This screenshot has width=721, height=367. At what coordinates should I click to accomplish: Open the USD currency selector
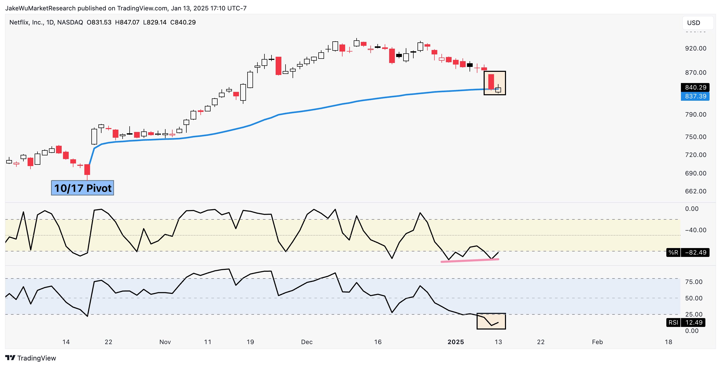698,23
